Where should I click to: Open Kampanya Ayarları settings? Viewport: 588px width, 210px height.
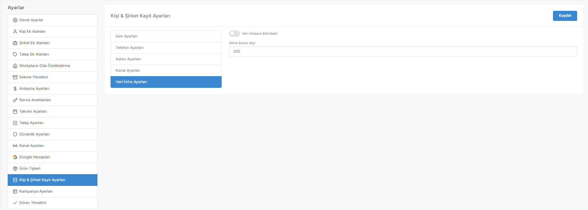point(53,191)
